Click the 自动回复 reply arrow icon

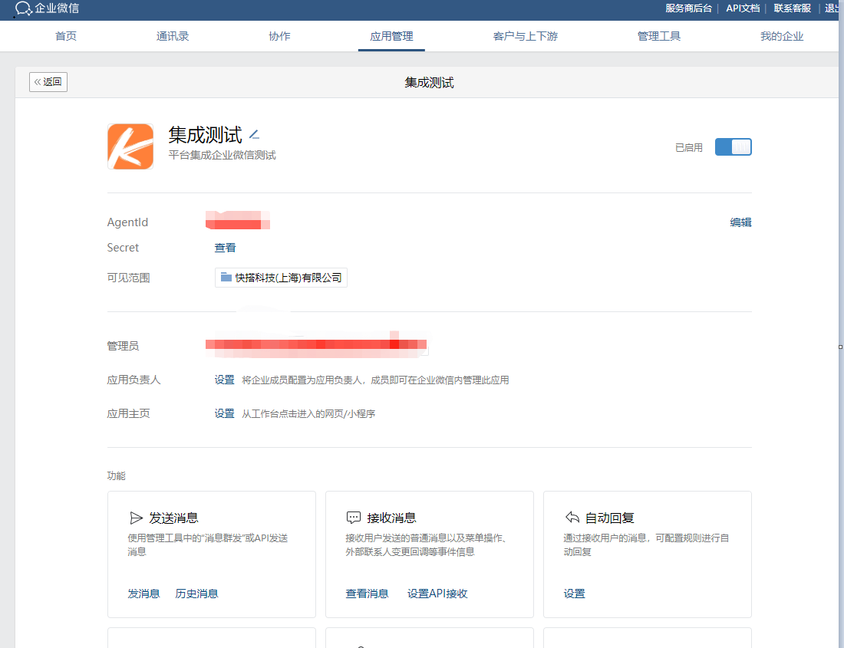coord(572,517)
